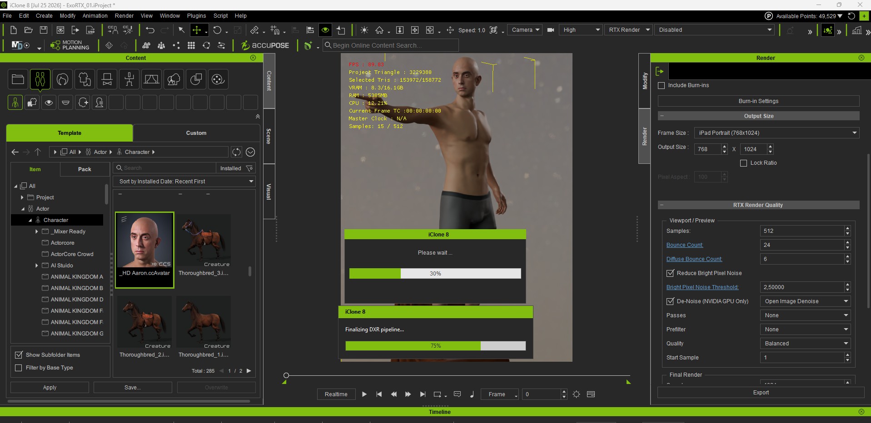This screenshot has width=871, height=423.
Task: Open the Animation menu
Action: tap(95, 16)
